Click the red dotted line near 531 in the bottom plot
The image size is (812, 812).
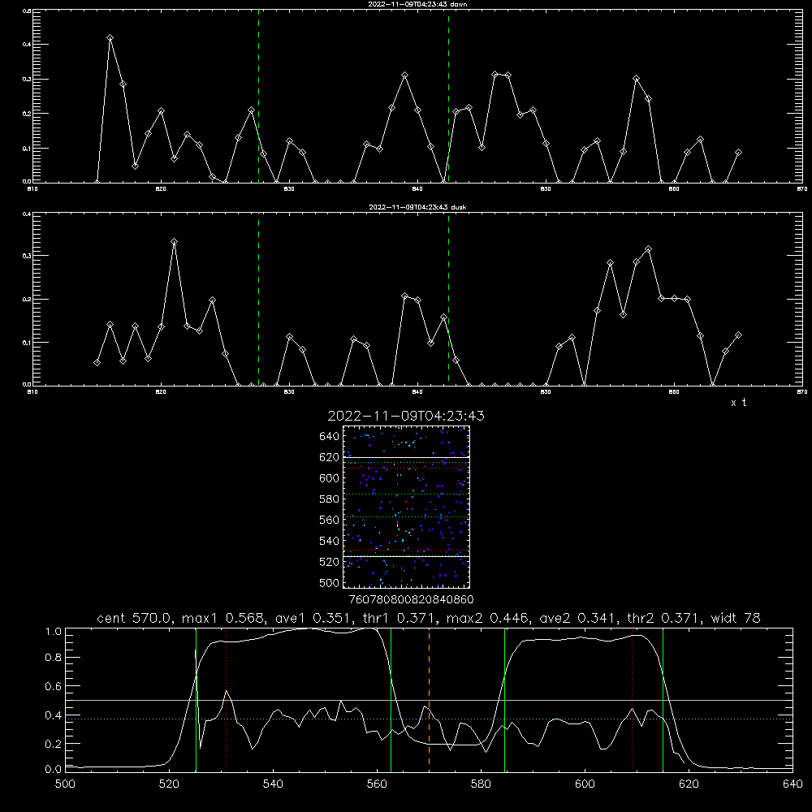[227, 699]
